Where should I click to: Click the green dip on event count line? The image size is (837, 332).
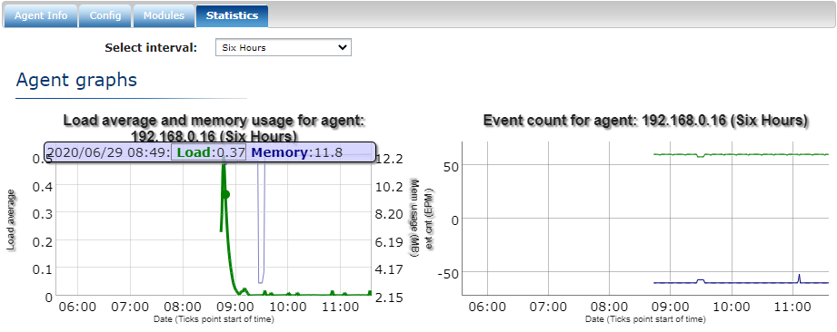pos(700,156)
